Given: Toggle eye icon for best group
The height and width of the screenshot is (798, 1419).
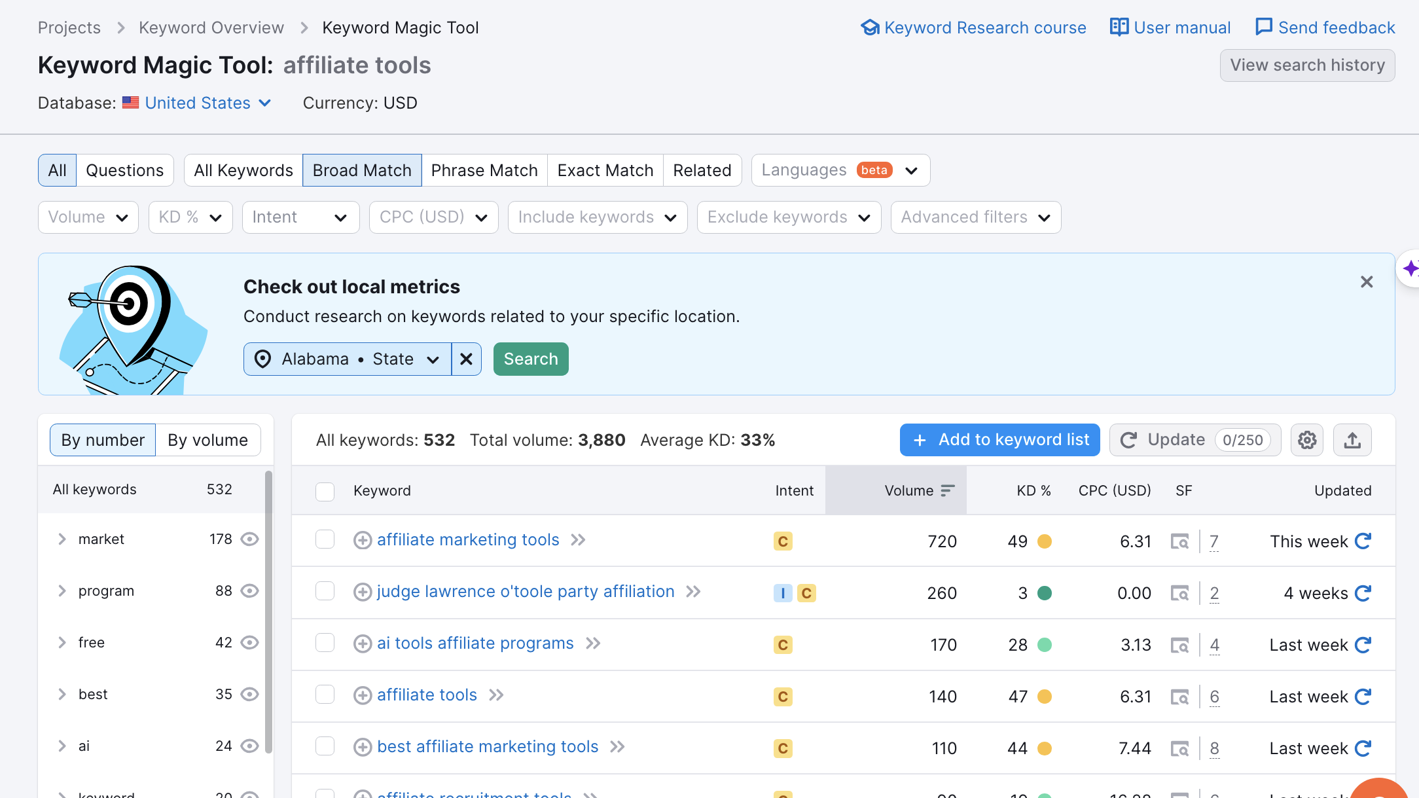Looking at the screenshot, I should [250, 695].
